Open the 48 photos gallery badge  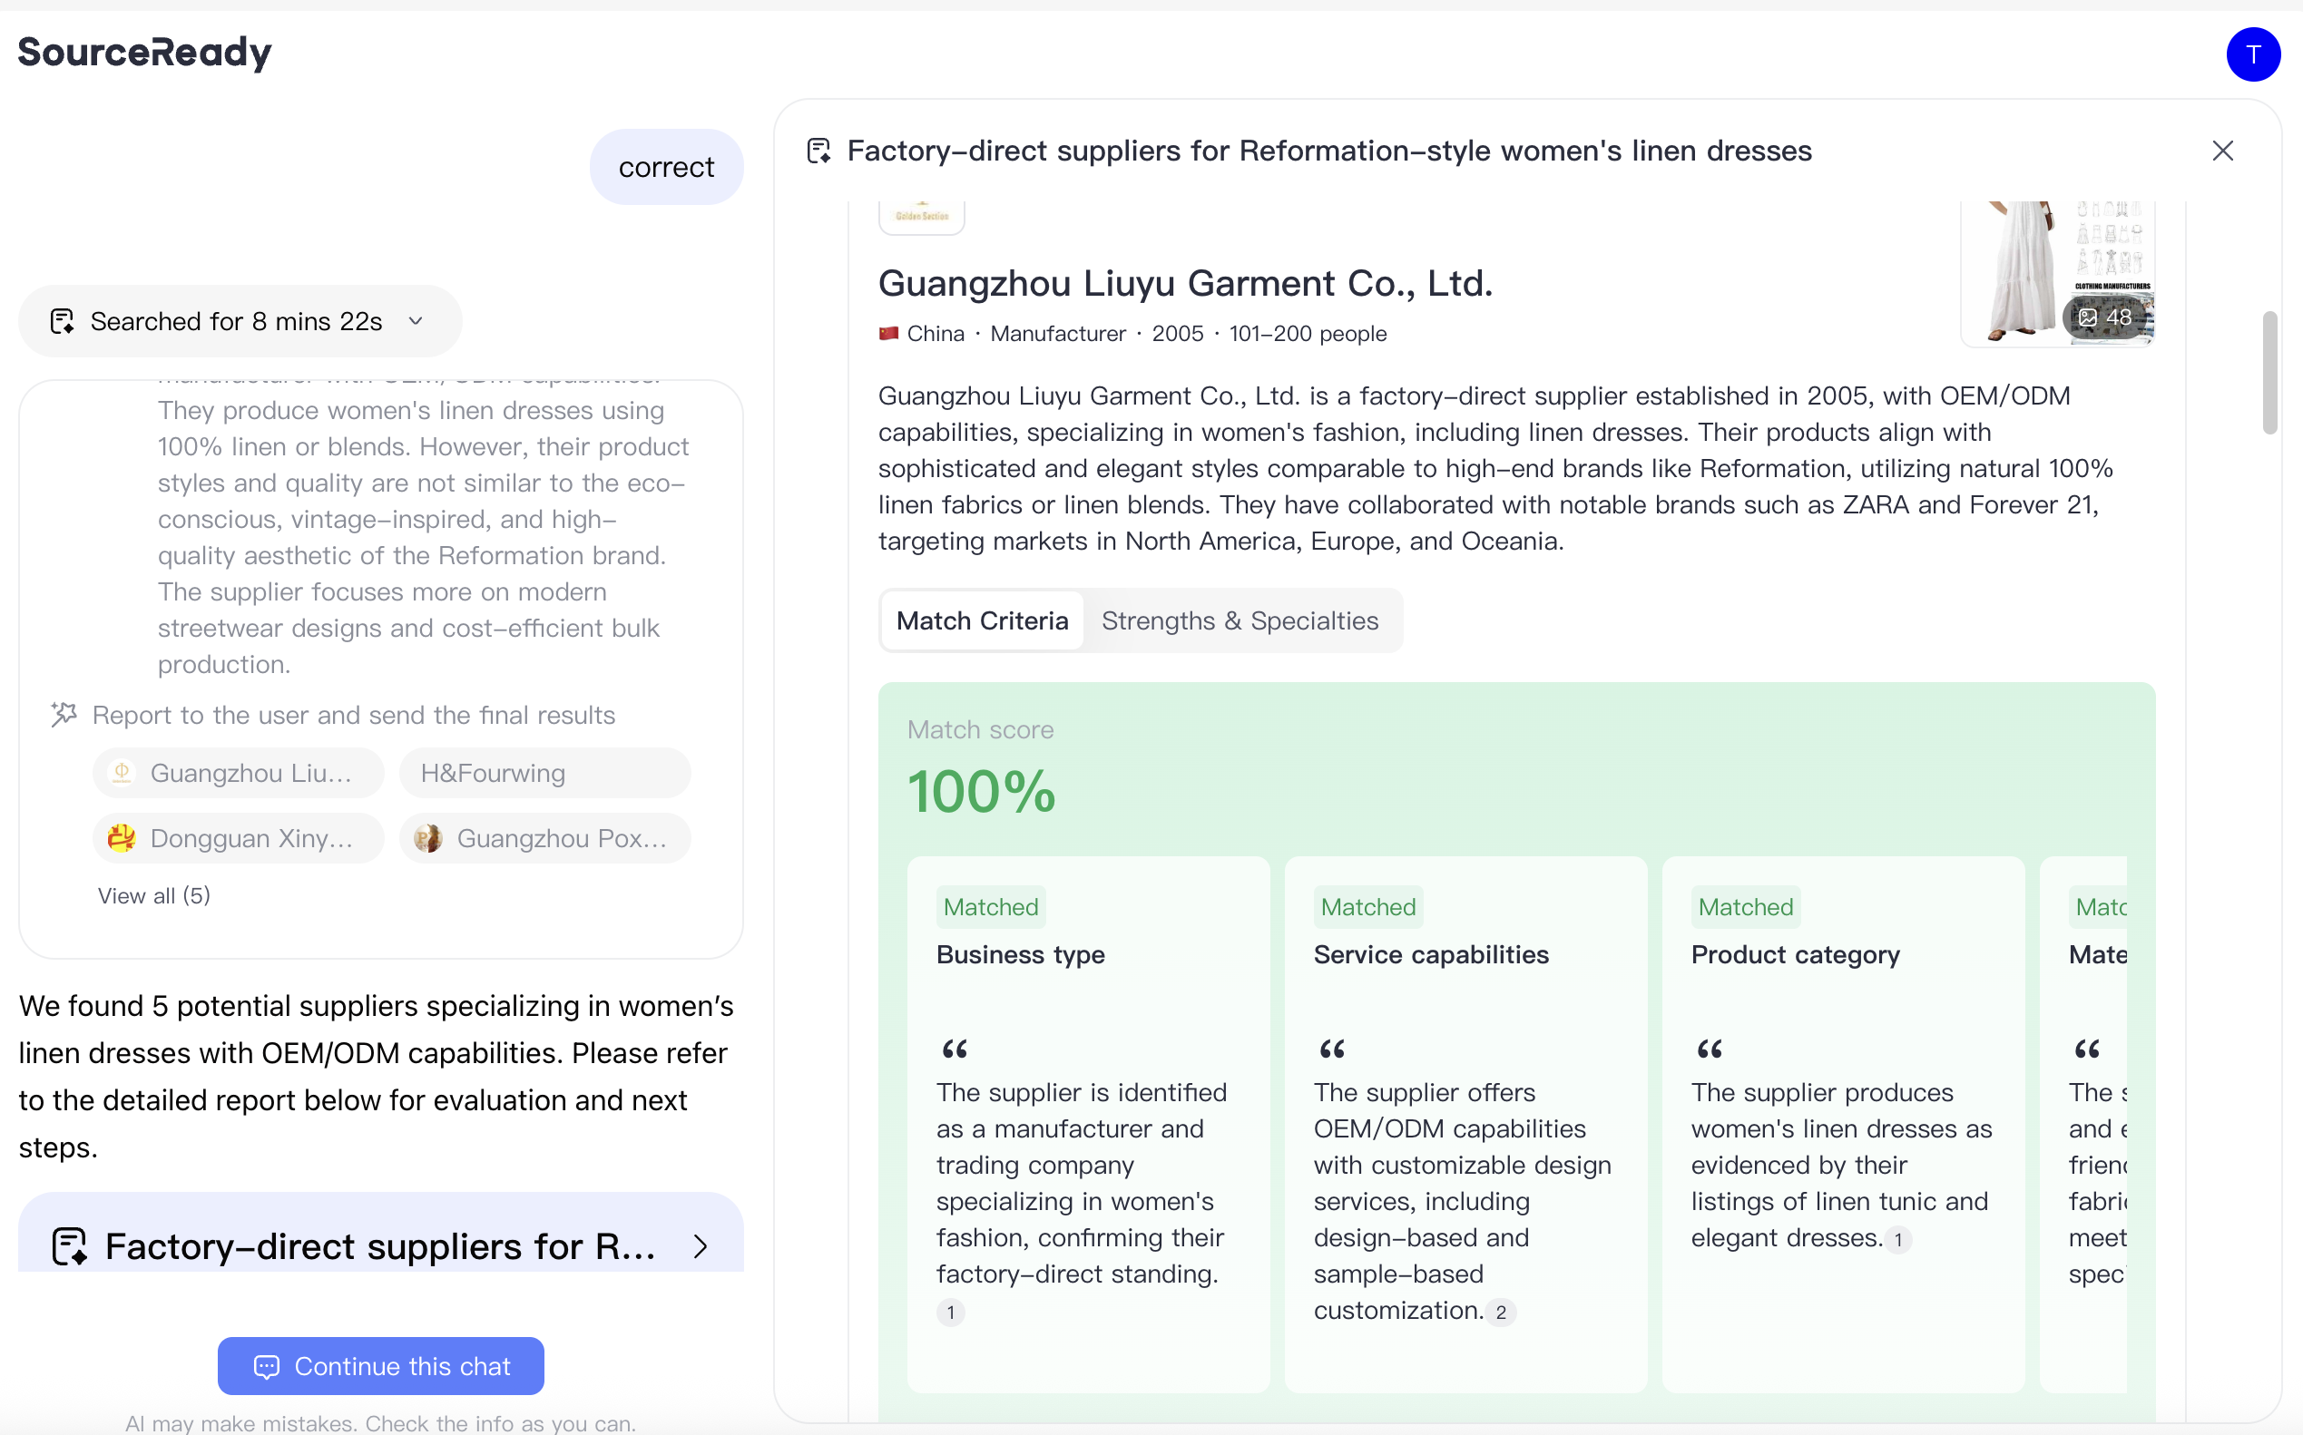point(2104,318)
